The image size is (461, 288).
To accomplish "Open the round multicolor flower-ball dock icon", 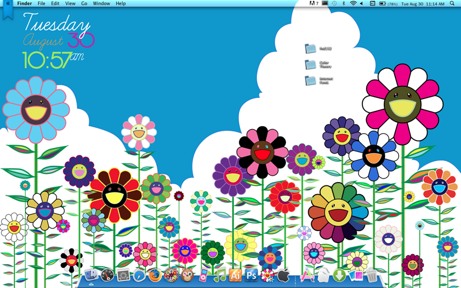I will tap(171, 275).
